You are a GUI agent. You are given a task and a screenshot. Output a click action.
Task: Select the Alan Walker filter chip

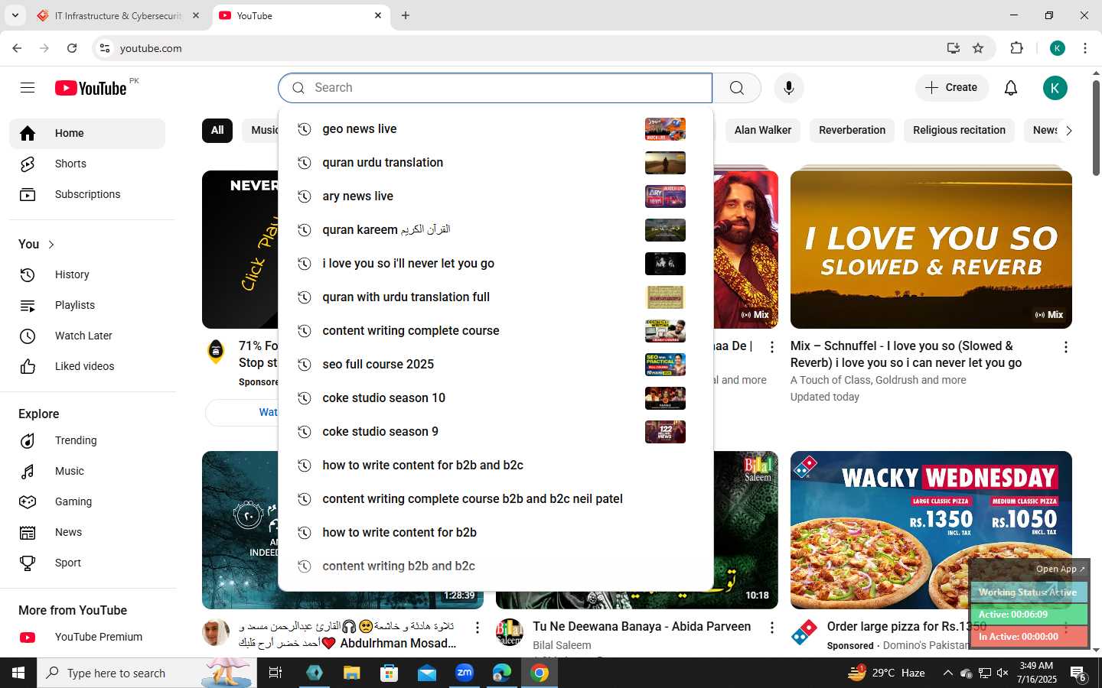coord(763,131)
